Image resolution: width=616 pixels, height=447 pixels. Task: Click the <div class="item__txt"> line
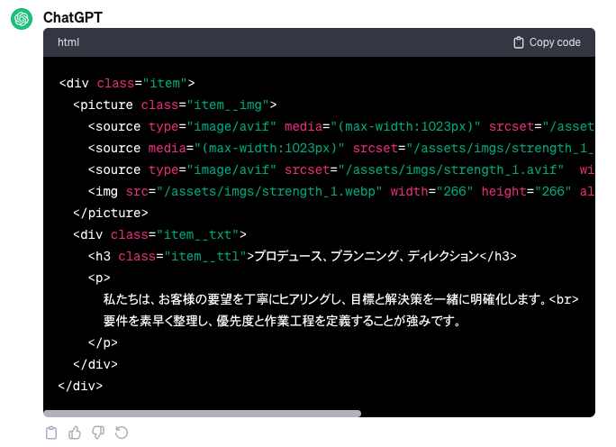(159, 234)
